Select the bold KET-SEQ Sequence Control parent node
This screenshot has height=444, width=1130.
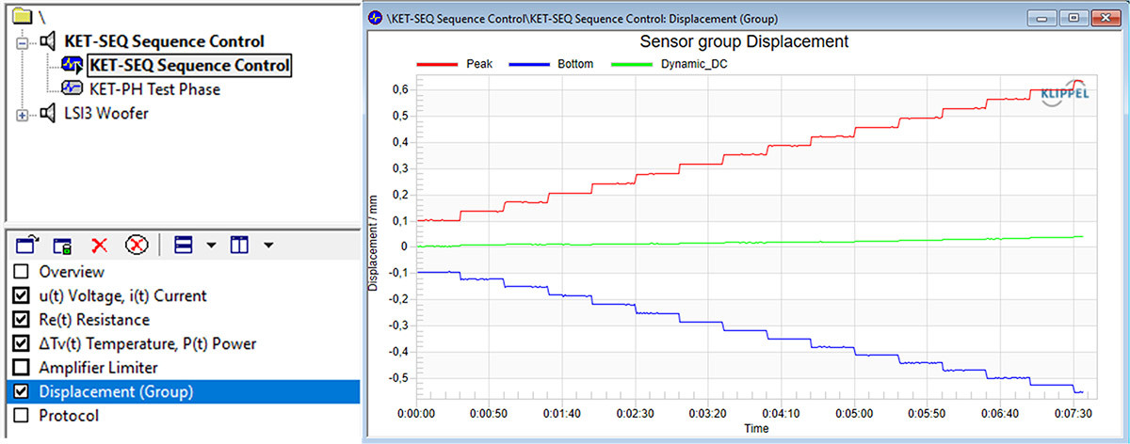tap(164, 41)
